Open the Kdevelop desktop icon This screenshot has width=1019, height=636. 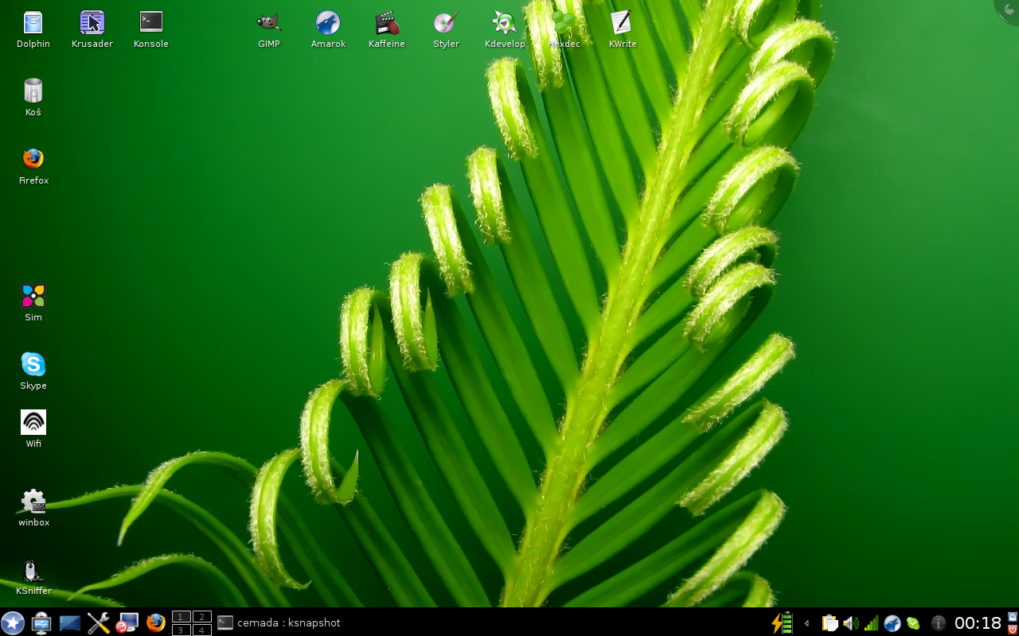(x=505, y=23)
